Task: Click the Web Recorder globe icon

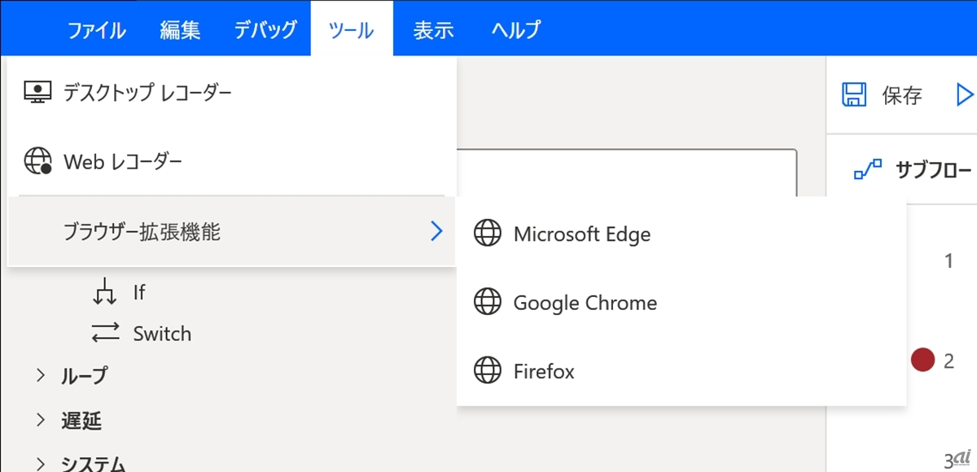Action: [x=37, y=161]
